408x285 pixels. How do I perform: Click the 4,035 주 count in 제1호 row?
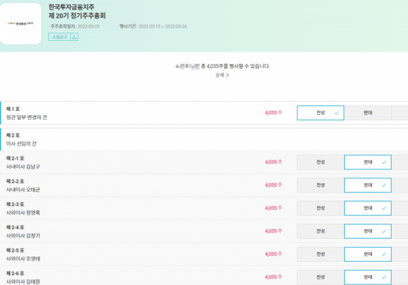click(x=273, y=113)
